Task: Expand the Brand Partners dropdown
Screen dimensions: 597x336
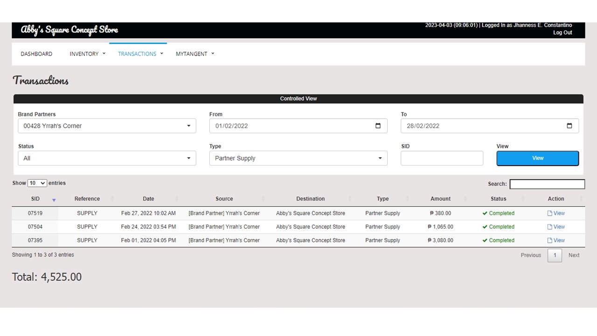Action: click(x=107, y=126)
